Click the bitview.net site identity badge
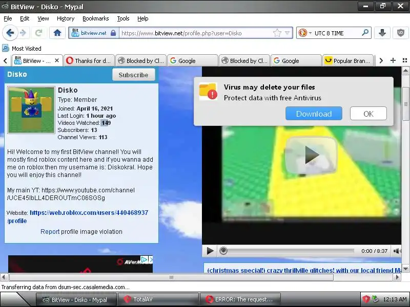410x307 pixels. pos(89,33)
